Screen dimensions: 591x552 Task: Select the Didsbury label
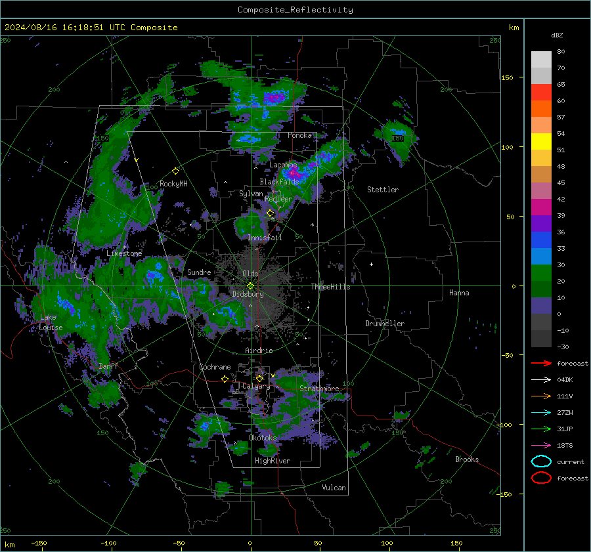(248, 294)
